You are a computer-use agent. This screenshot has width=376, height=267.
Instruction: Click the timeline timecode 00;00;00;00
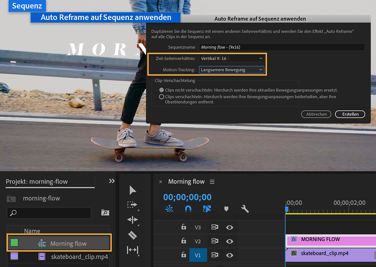[x=187, y=197]
